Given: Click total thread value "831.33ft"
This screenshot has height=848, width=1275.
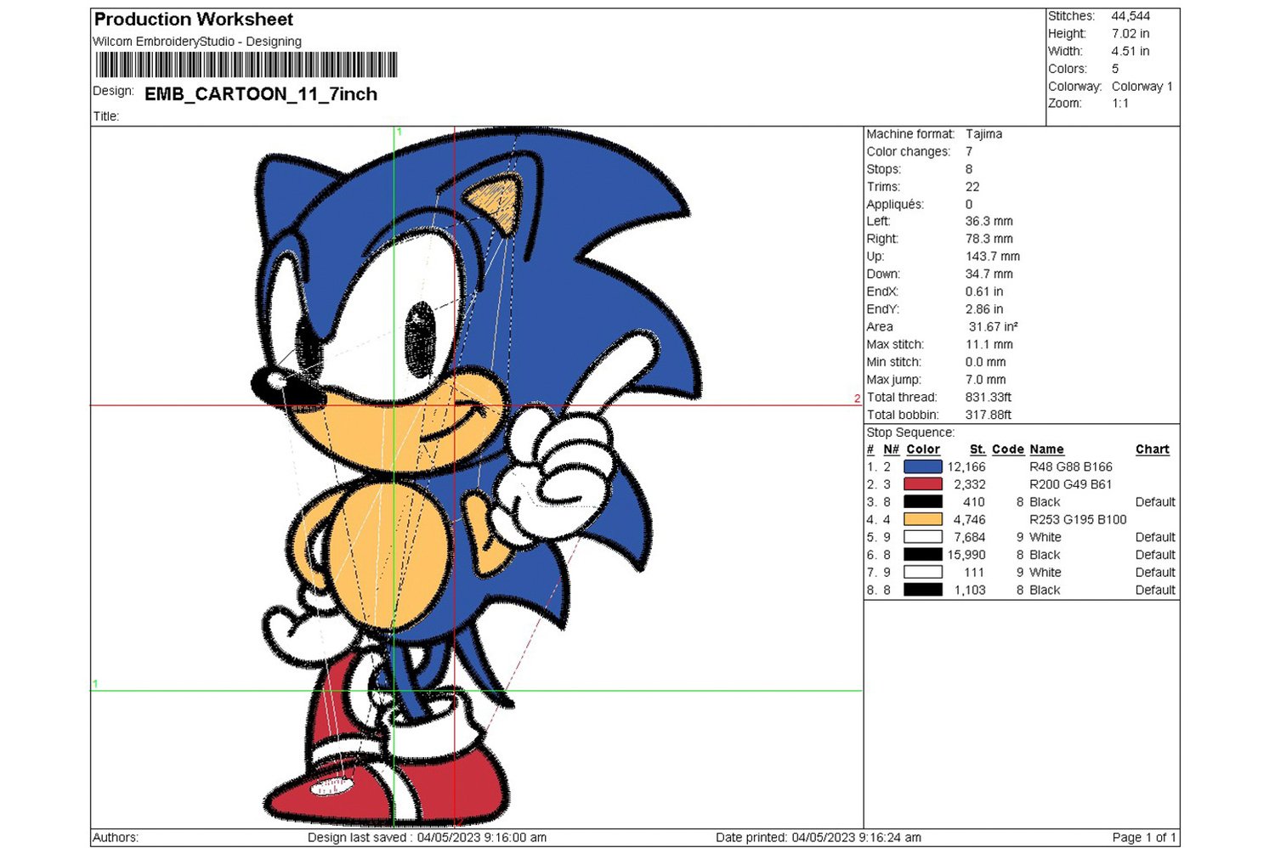Looking at the screenshot, I should [989, 398].
